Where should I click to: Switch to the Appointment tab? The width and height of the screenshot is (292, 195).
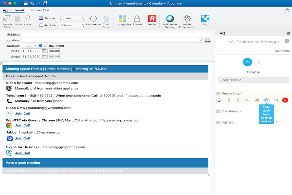tap(14, 10)
